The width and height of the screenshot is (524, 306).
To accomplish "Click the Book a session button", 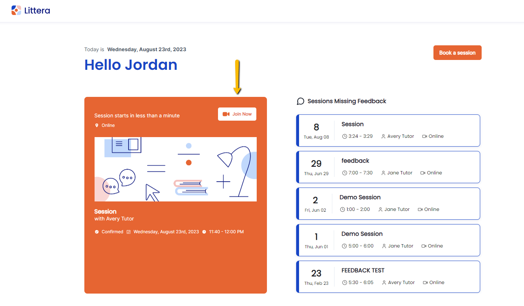I will 457,53.
